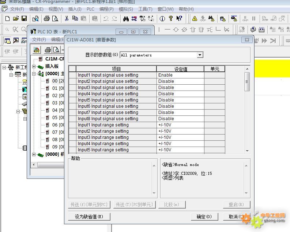Click the NCPS icon in PLC IO table toolbar

(x=37, y=50)
